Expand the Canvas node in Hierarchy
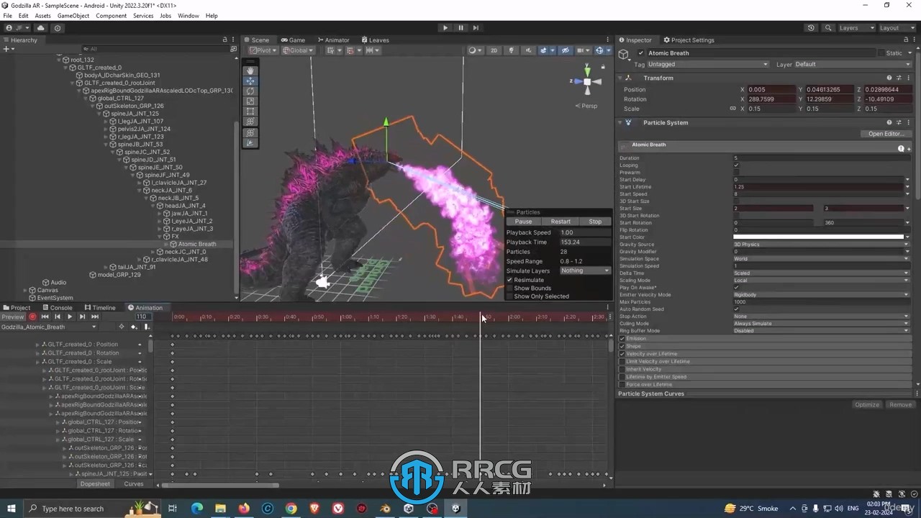The height and width of the screenshot is (518, 921). click(27, 290)
